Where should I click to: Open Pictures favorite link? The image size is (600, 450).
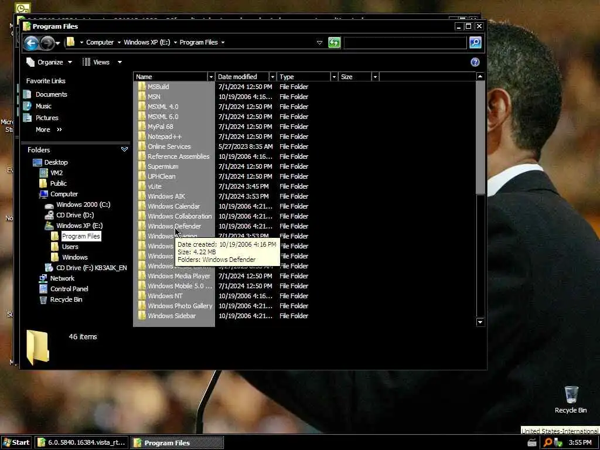point(47,118)
